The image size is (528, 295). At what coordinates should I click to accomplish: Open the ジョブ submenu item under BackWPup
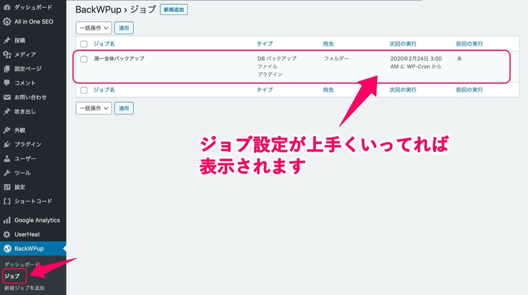coord(12,276)
